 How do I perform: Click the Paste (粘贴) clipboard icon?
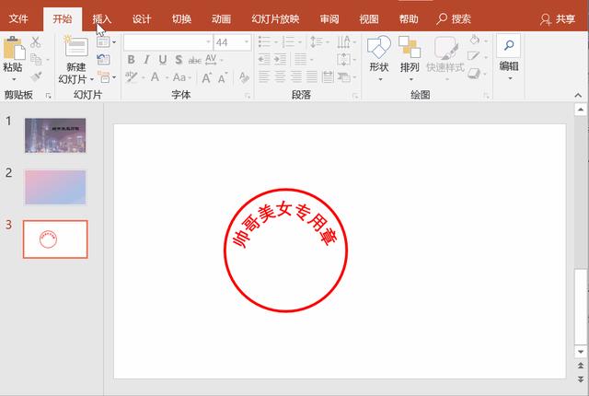(14, 51)
